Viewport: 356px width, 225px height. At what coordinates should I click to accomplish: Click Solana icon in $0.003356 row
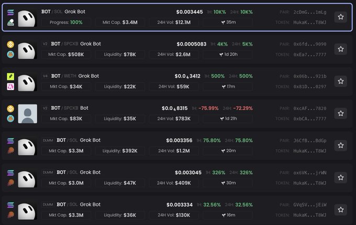pos(10,141)
